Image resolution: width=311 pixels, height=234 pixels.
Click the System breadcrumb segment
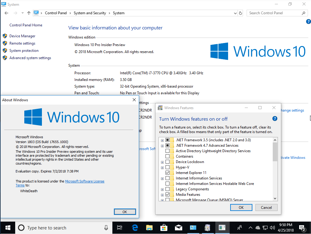tap(119, 13)
